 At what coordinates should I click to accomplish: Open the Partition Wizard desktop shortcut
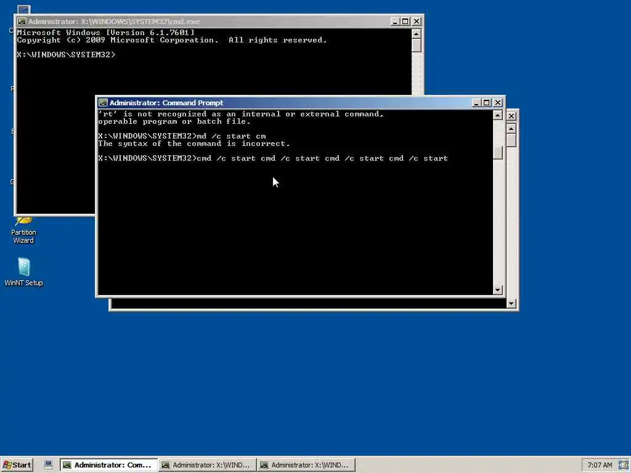pos(23,230)
